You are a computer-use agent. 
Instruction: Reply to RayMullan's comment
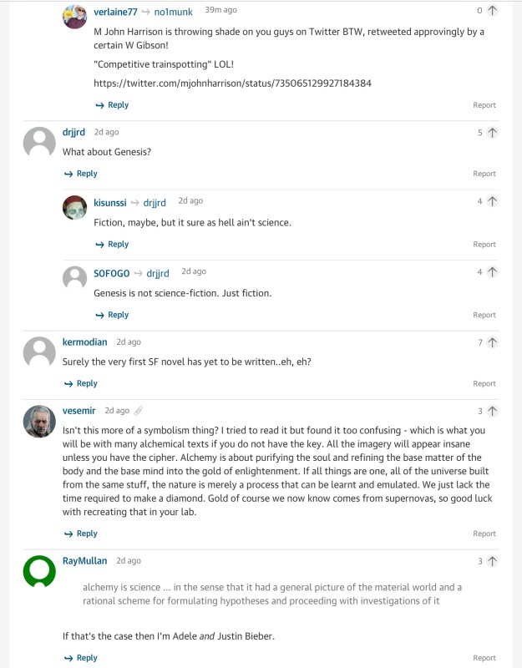(81, 658)
